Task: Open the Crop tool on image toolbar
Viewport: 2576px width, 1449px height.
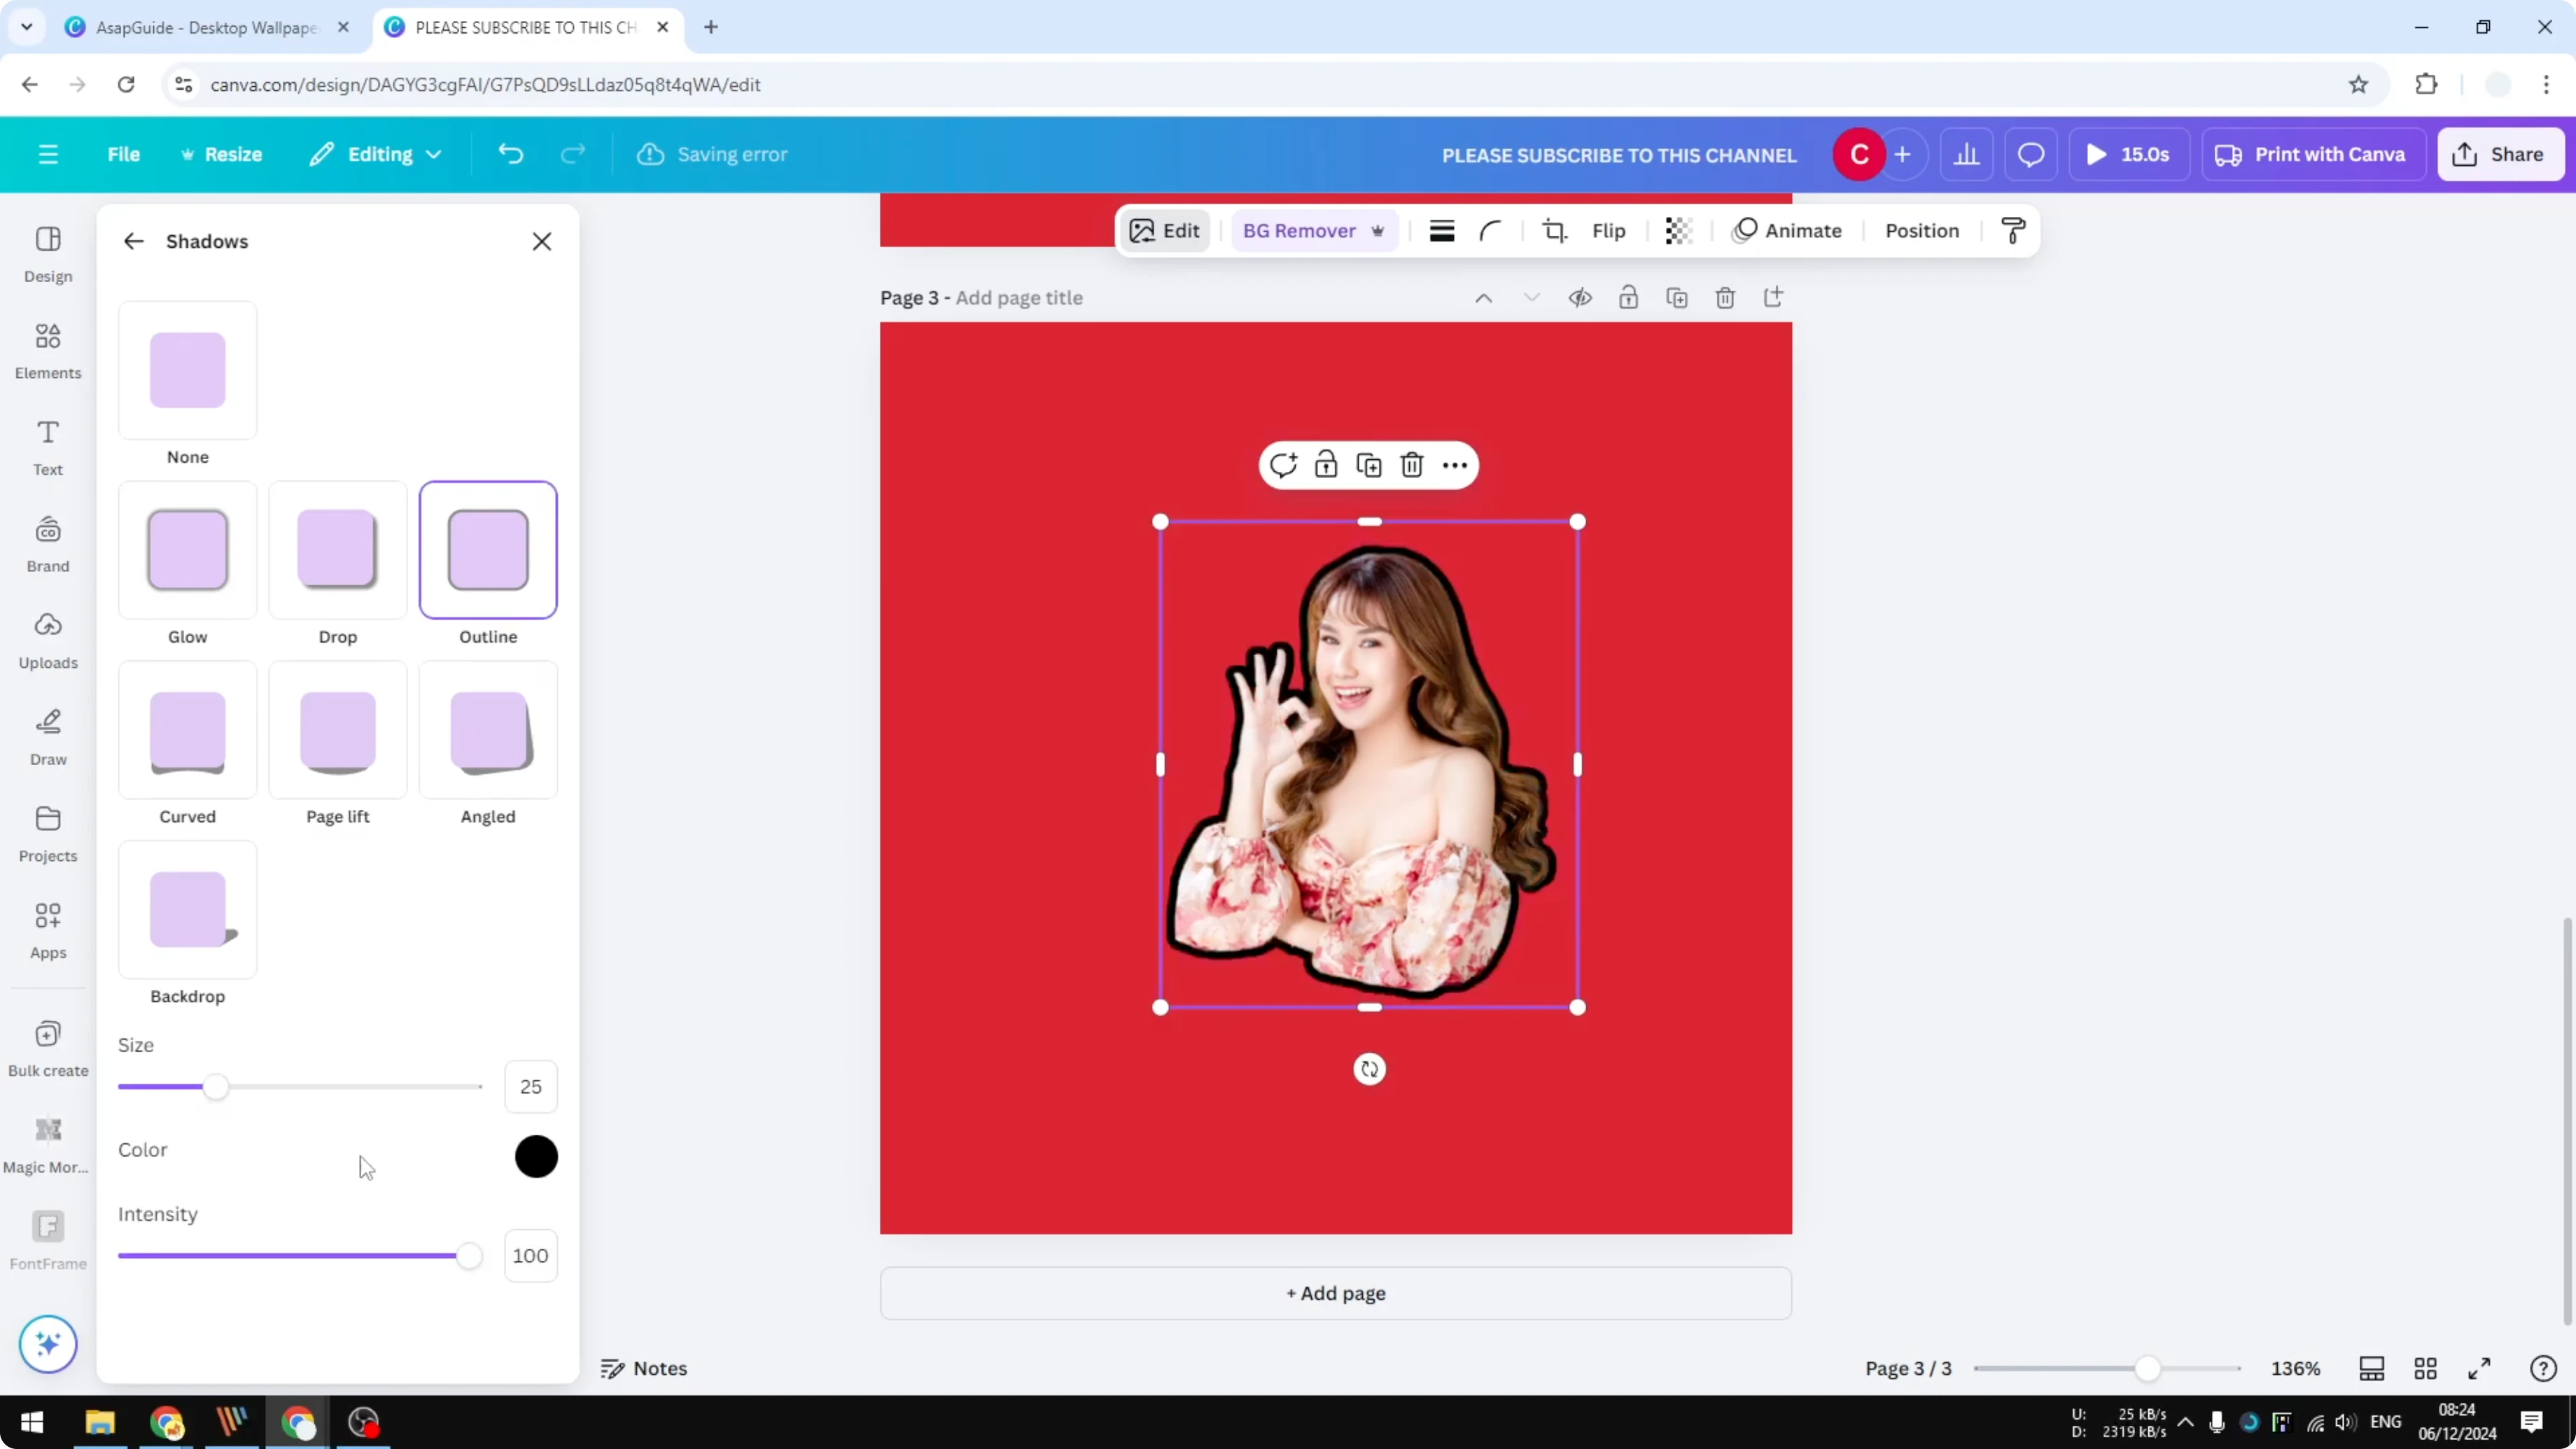Action: tap(1554, 230)
